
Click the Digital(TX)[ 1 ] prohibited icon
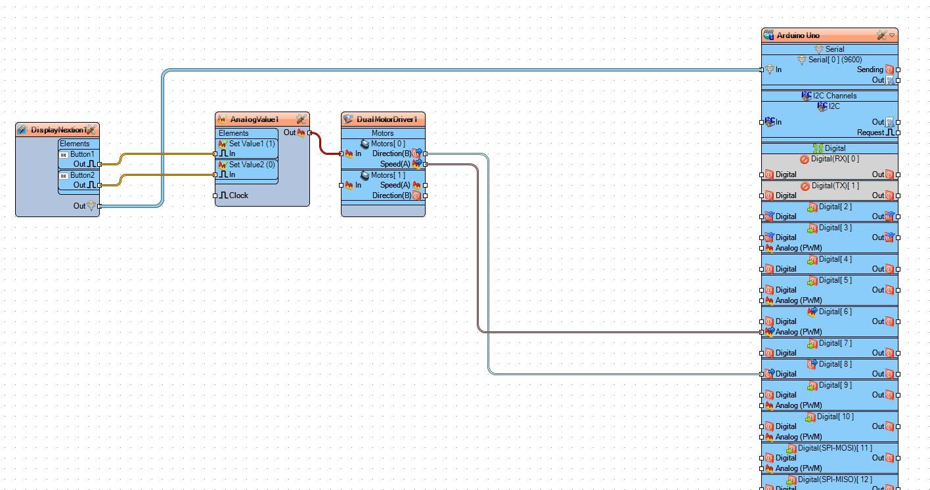tap(806, 186)
